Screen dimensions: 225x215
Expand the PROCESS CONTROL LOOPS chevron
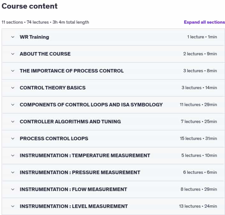click(x=13, y=139)
